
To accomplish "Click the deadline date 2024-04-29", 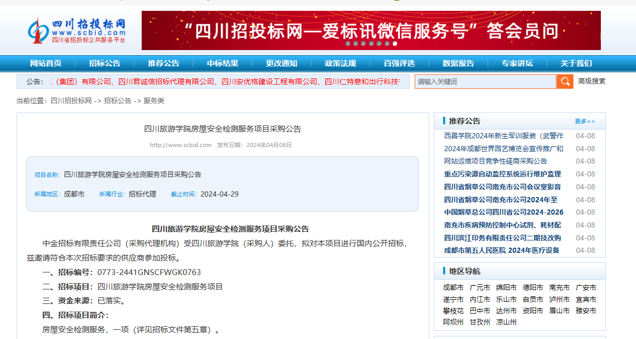I will (x=220, y=194).
